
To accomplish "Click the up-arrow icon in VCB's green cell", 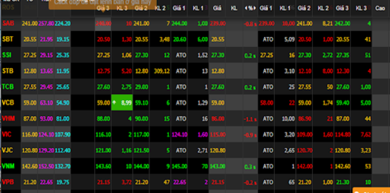I will pos(115,102).
